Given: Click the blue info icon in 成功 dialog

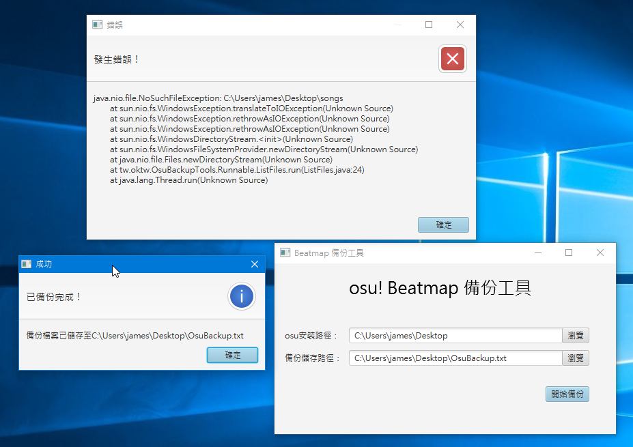Looking at the screenshot, I should [242, 296].
